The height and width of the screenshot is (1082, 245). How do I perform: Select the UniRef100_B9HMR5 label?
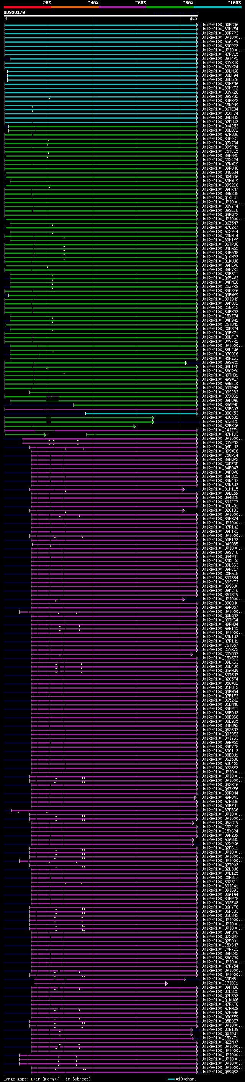[x=220, y=155]
